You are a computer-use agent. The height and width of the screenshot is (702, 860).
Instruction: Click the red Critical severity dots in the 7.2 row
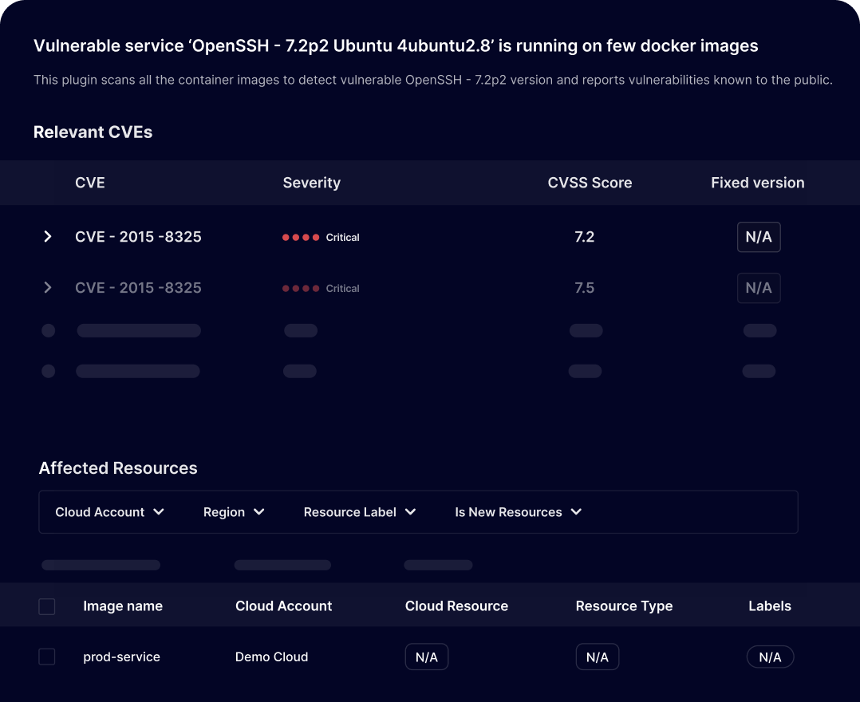coord(301,238)
